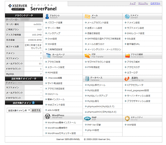This screenshot has width=166, height=145.
Task: Open the SSL設定 menu item
Action: [131, 39]
